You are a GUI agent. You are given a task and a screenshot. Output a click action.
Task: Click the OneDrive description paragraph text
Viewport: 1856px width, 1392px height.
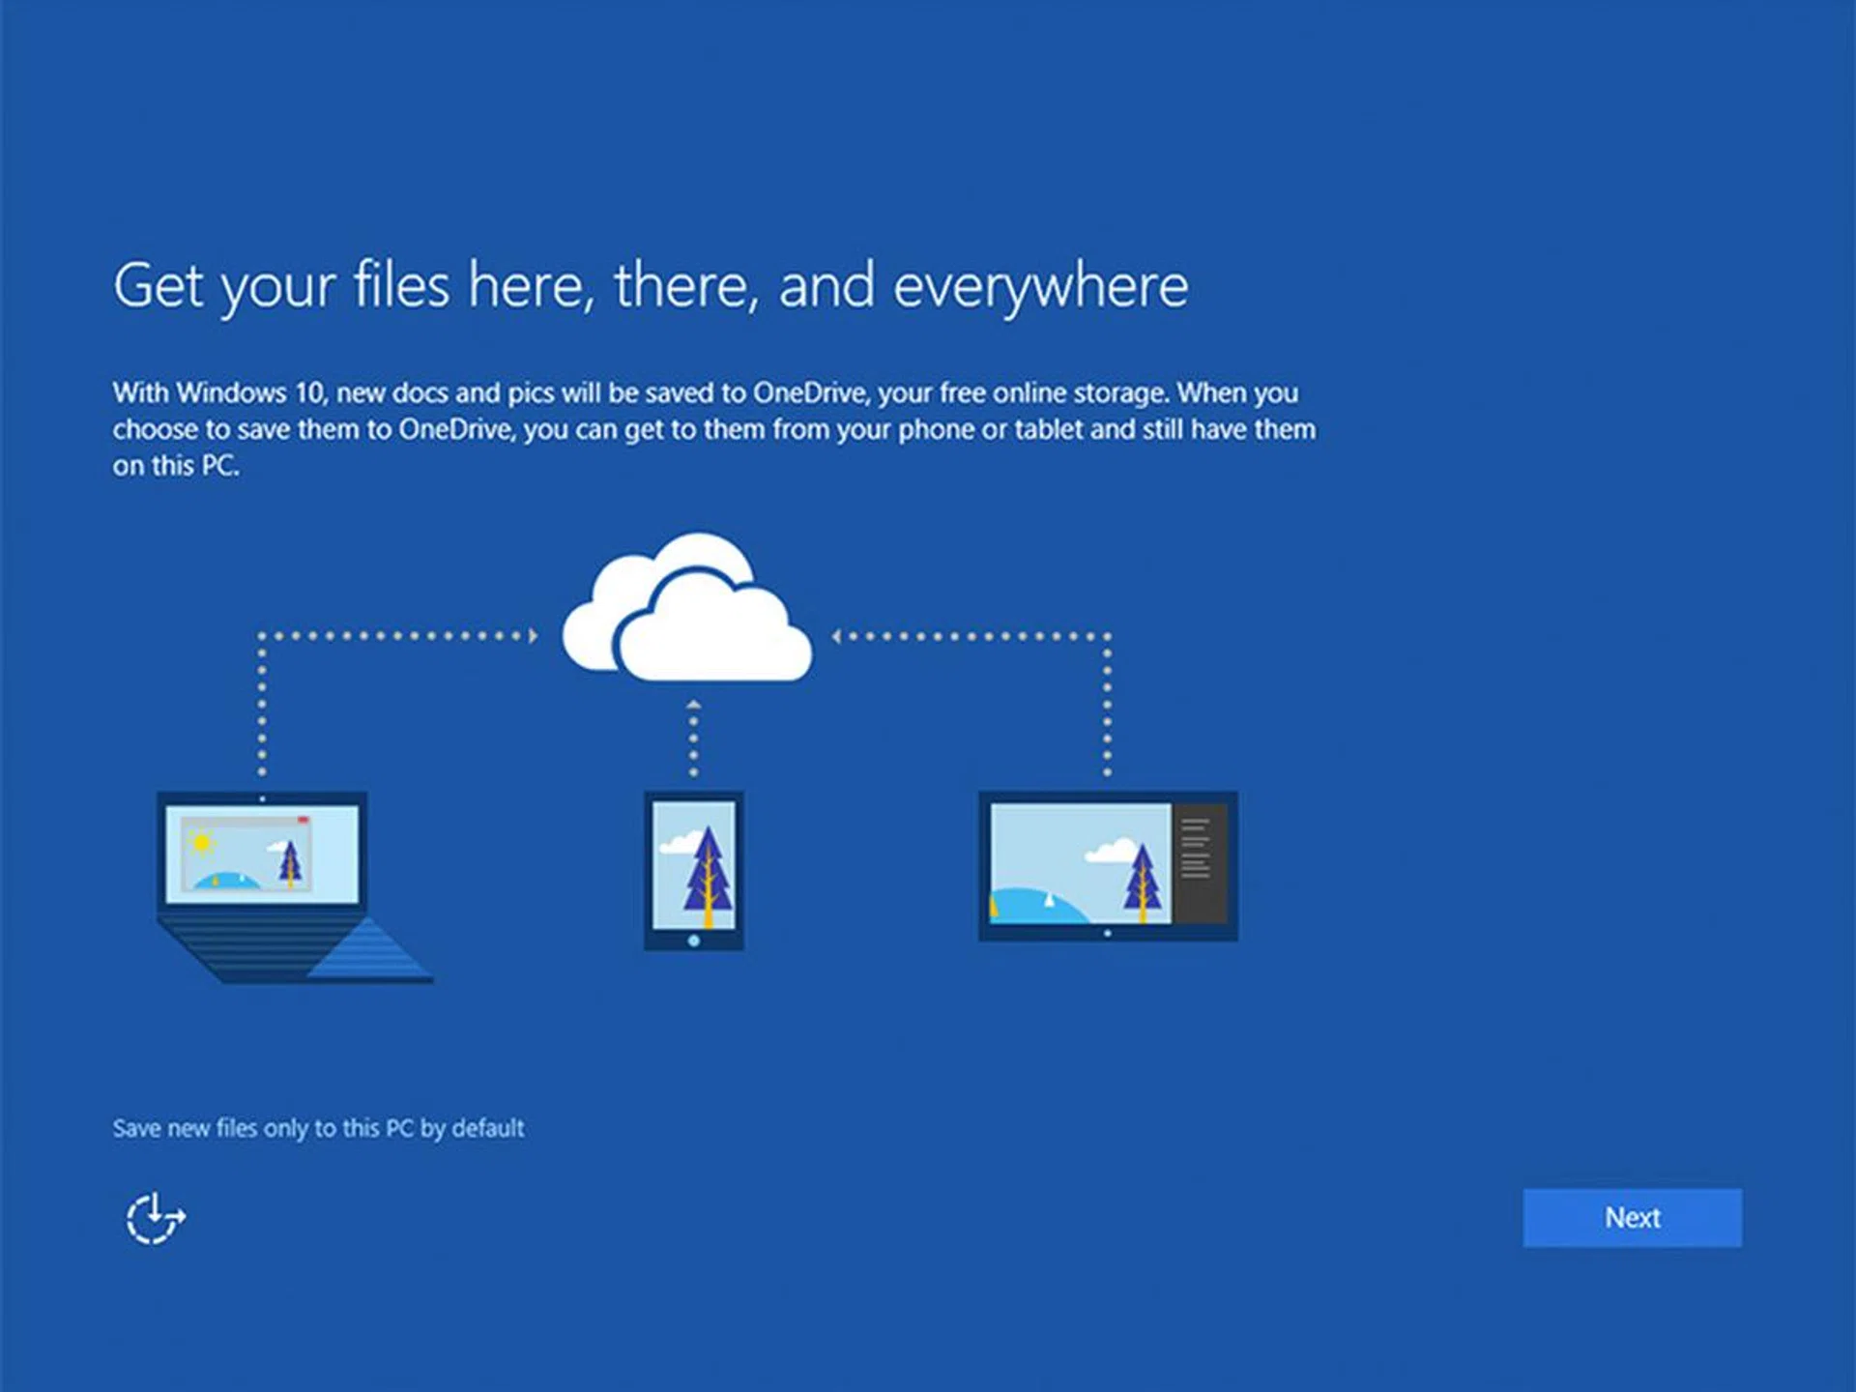click(x=713, y=428)
